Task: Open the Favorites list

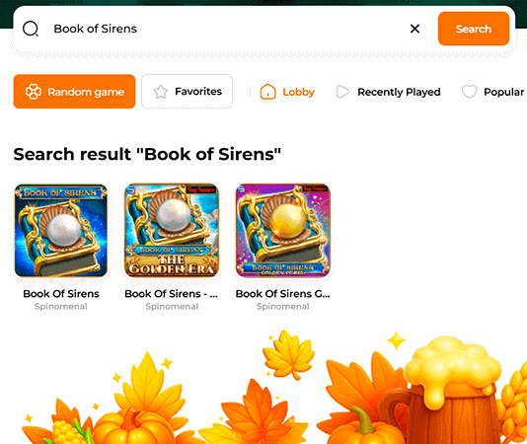Action: pos(187,92)
